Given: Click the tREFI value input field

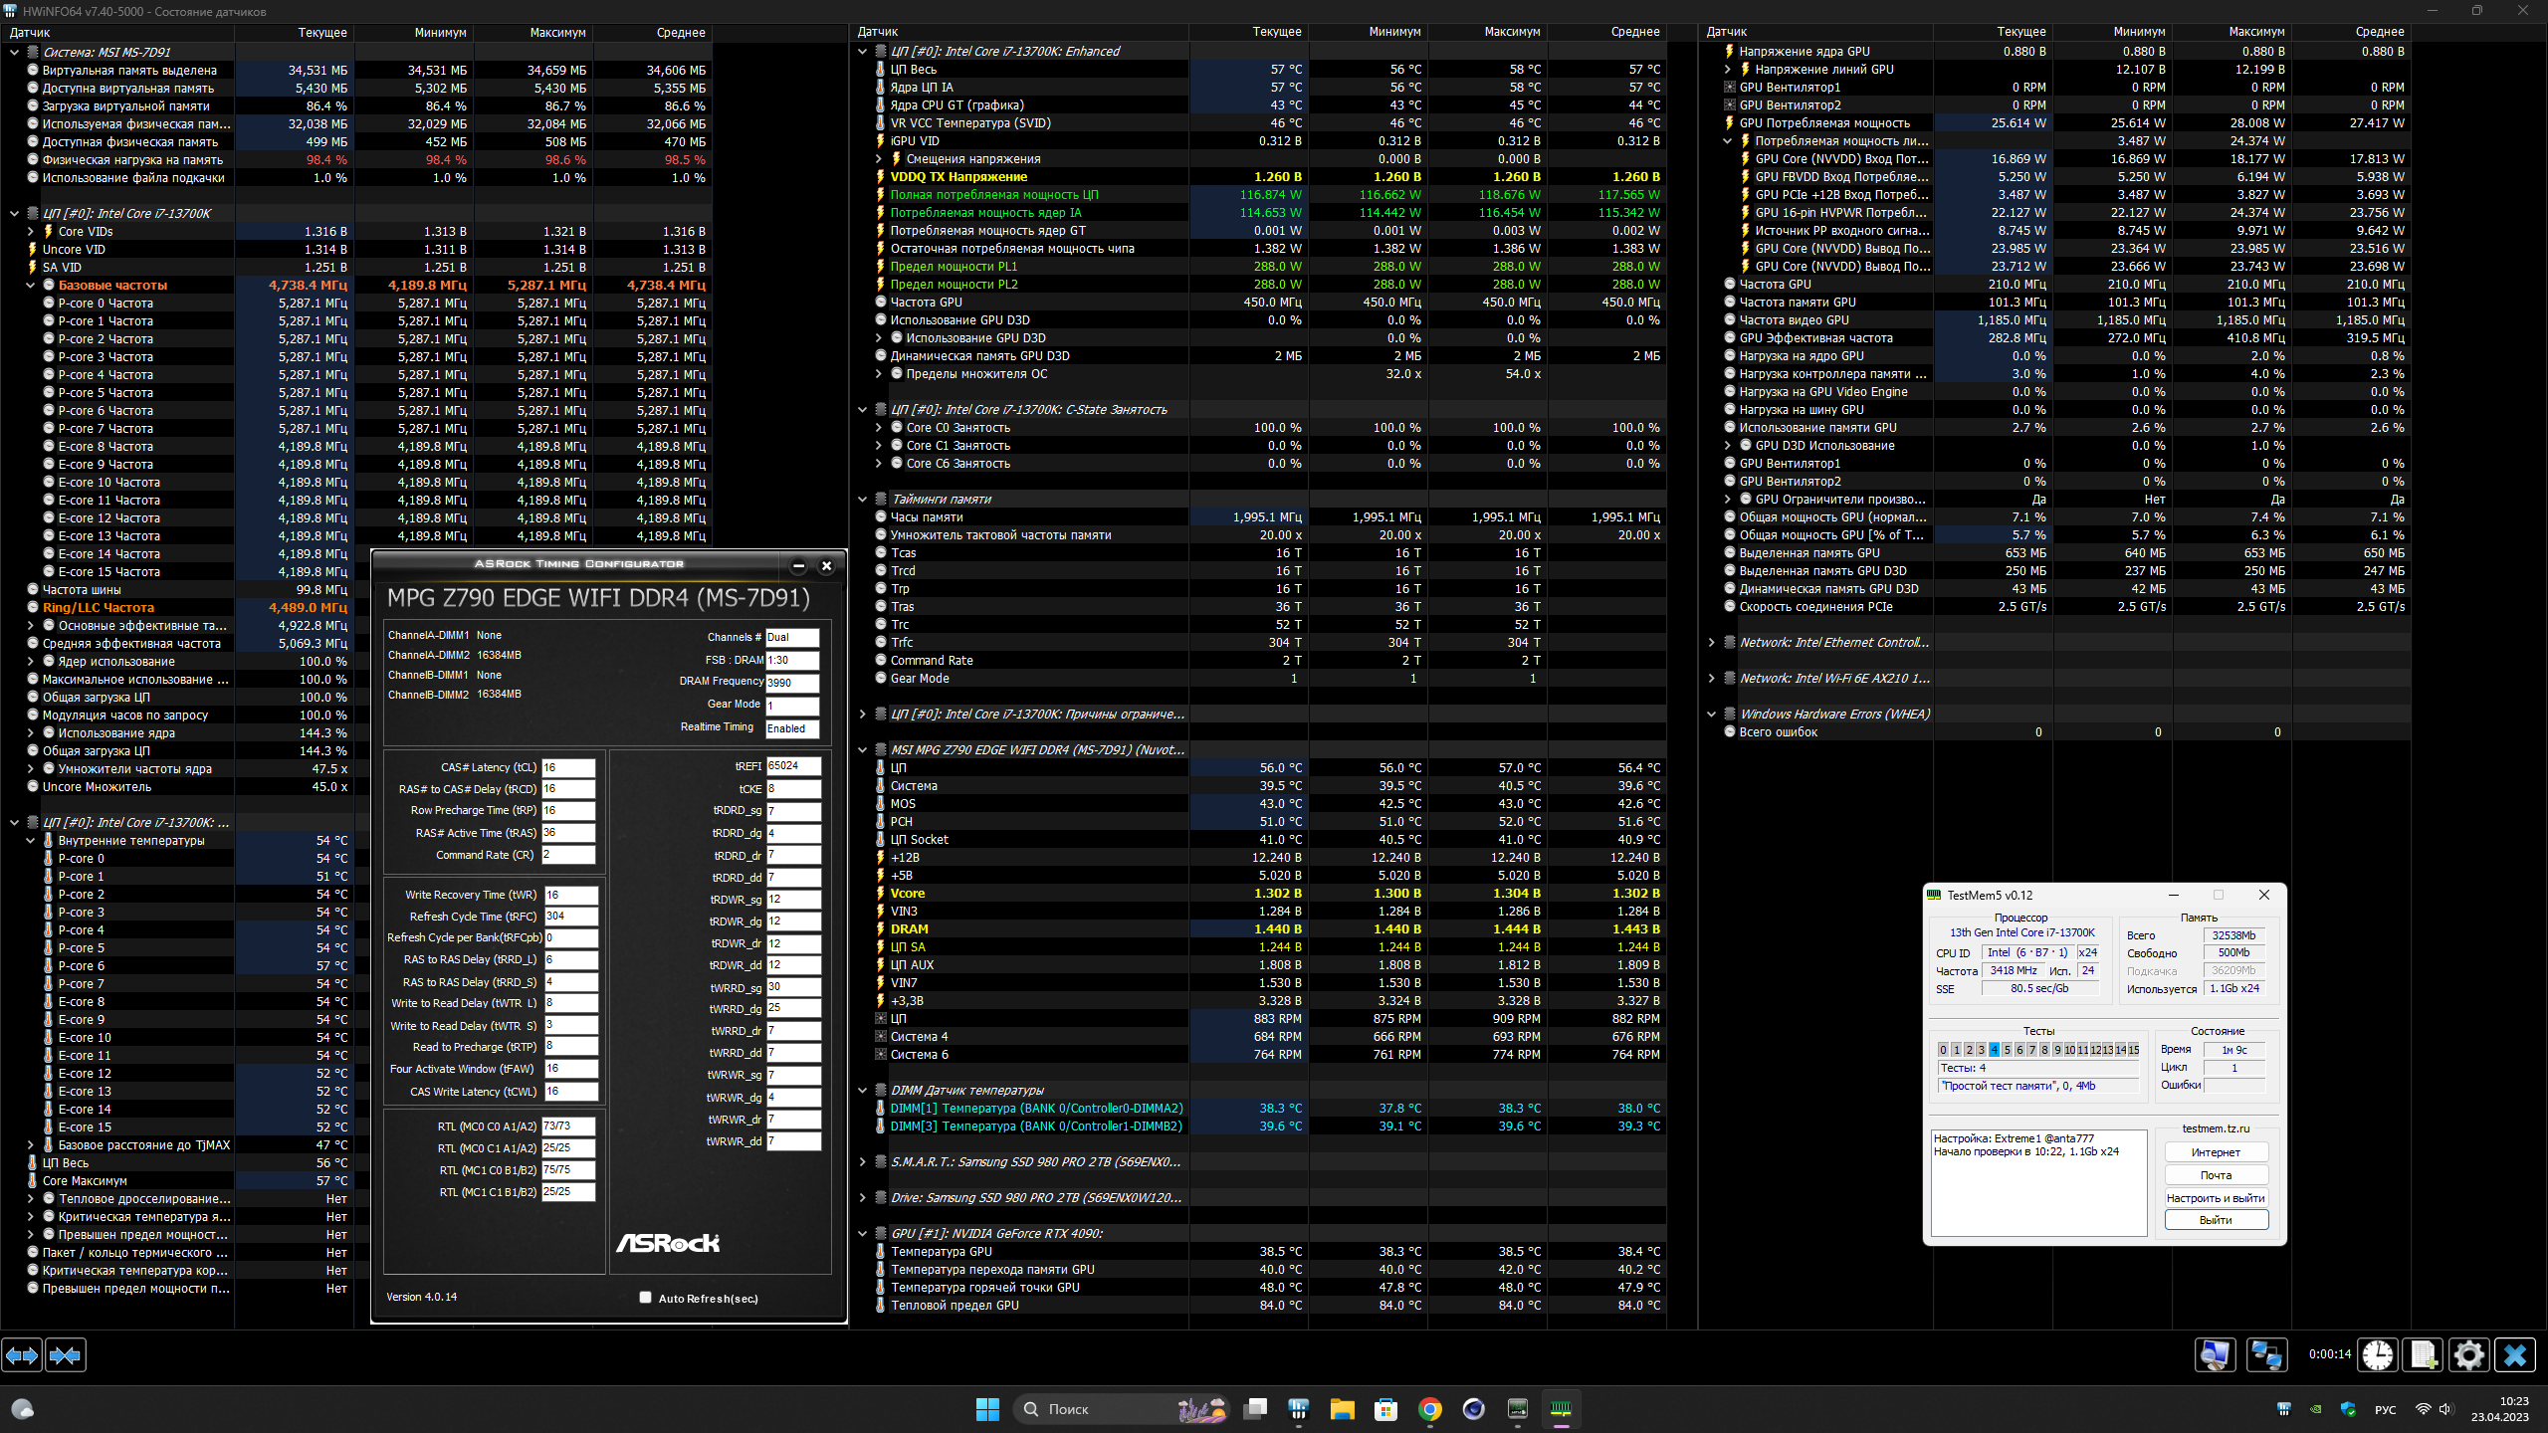Looking at the screenshot, I should click(x=792, y=766).
